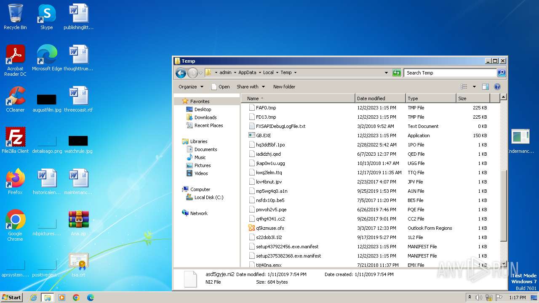
Task: Expand the arrow after Temp in path
Action: tap(295, 72)
